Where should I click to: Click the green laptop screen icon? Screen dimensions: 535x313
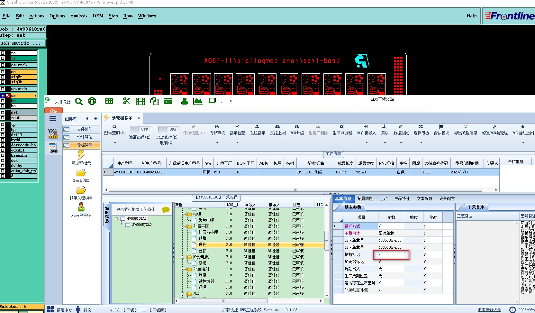pos(212,101)
